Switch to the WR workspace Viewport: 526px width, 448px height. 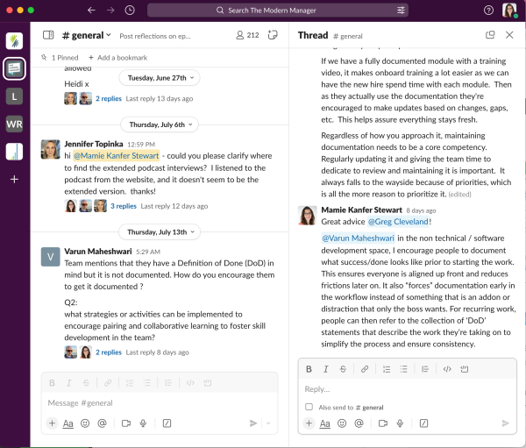[14, 124]
